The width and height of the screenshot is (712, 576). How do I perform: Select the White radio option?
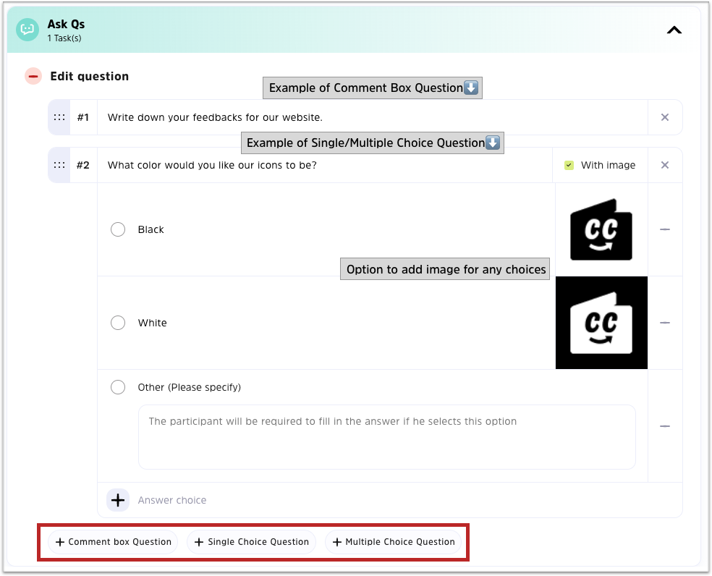[x=118, y=323]
